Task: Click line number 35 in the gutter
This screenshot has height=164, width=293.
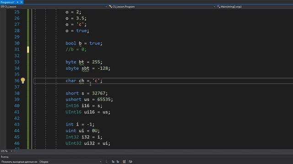Action: click(x=17, y=74)
